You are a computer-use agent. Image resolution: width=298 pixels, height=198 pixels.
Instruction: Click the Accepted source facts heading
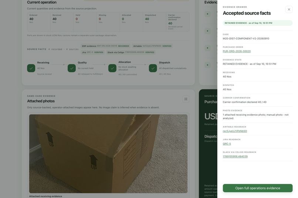247,13
